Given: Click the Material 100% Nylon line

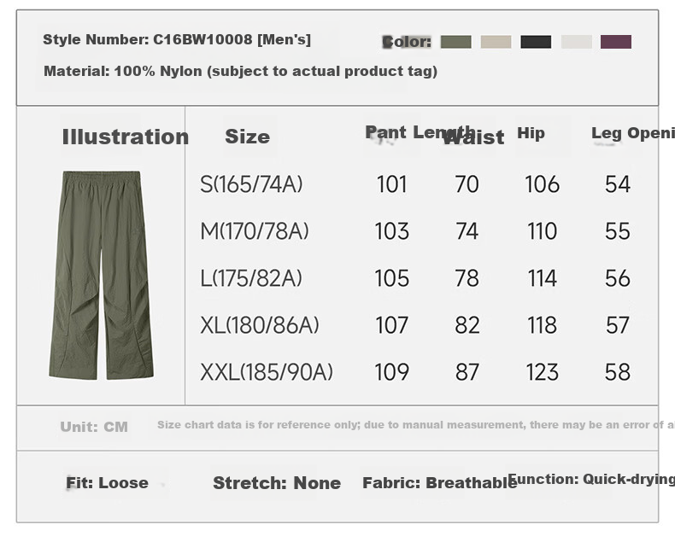Looking at the screenshot, I should click(240, 71).
